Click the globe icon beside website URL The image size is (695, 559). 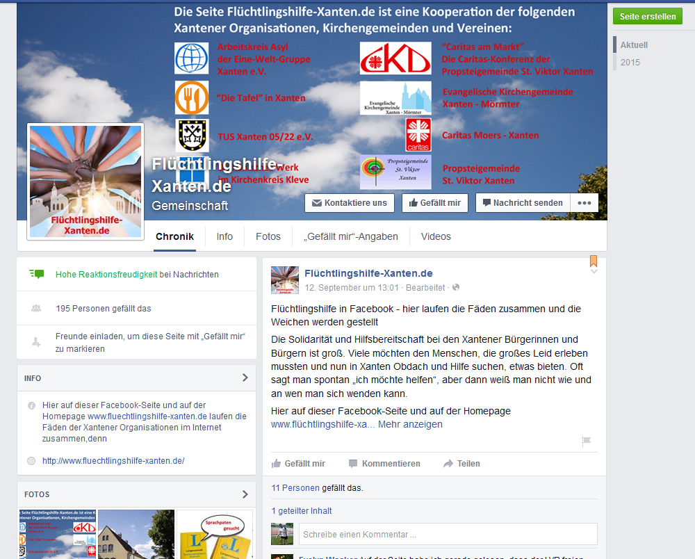31,460
